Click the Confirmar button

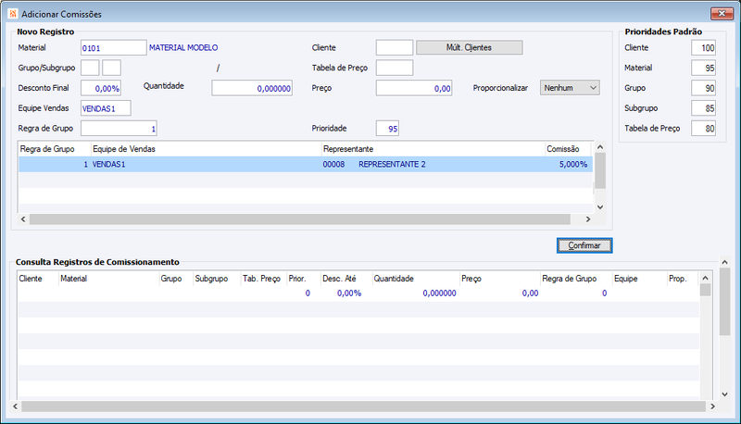[x=584, y=245]
